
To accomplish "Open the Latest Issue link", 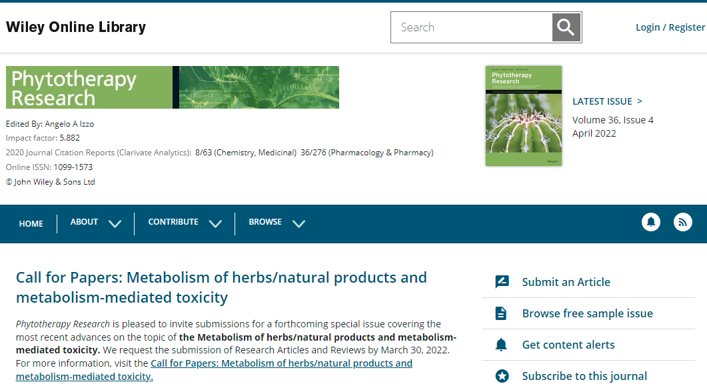I will (x=607, y=101).
